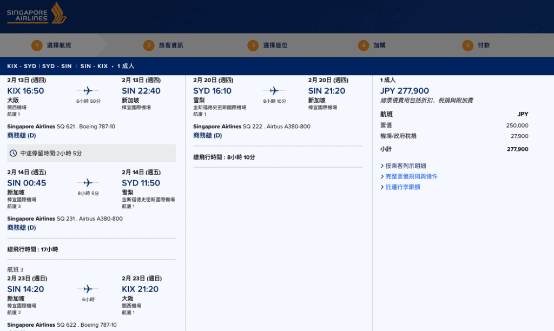
Task: Click the tax amount 27,900
Action: point(519,136)
